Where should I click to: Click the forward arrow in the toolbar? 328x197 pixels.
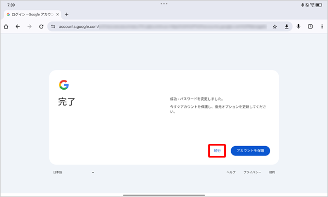pos(30,27)
